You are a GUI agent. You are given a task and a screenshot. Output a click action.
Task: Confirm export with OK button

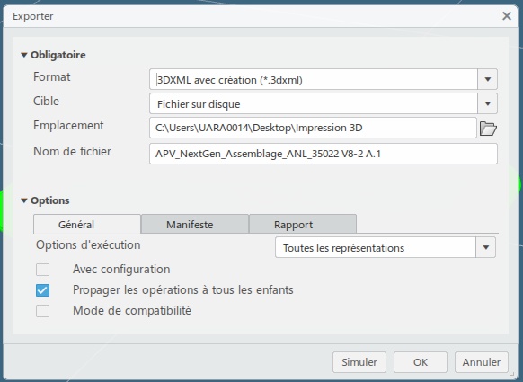(x=421, y=362)
